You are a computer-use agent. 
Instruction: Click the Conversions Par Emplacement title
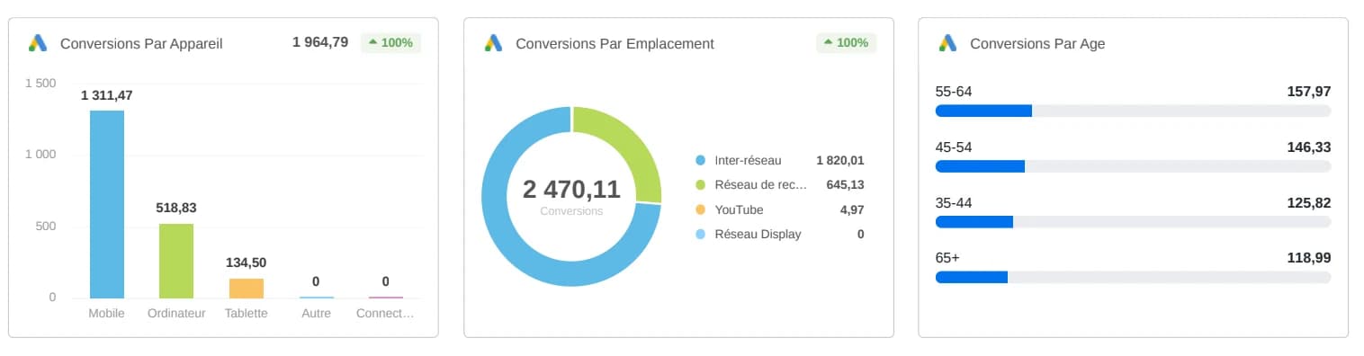click(615, 43)
